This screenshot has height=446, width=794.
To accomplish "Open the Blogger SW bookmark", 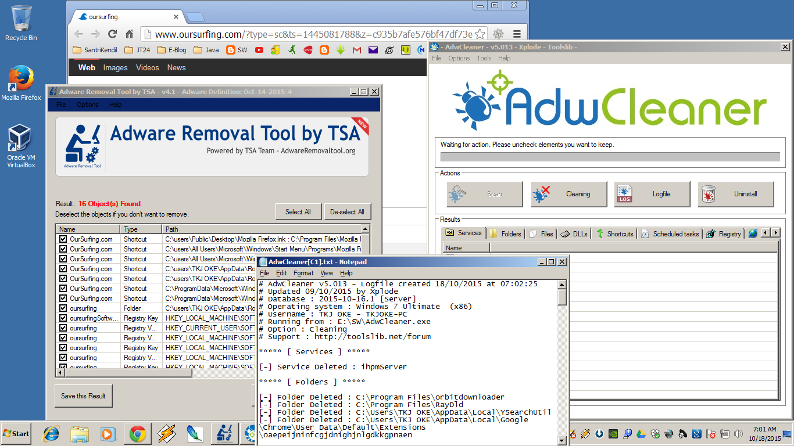I will click(237, 50).
